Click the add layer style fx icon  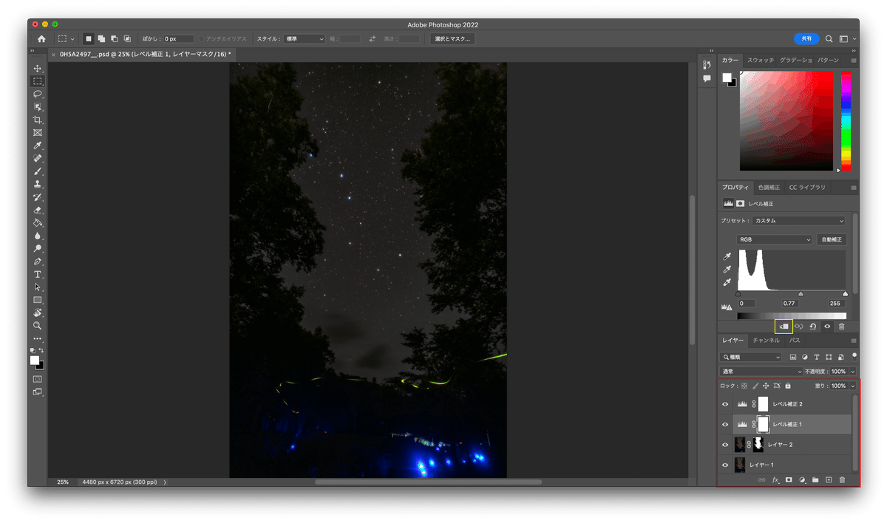[775, 479]
